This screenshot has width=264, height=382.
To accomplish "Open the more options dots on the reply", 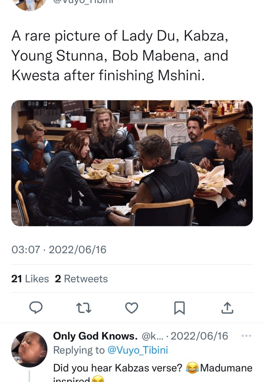I will tap(246, 336).
